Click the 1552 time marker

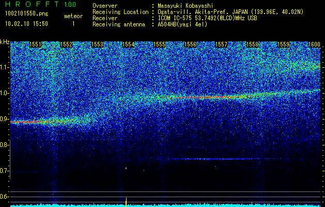(x=66, y=45)
